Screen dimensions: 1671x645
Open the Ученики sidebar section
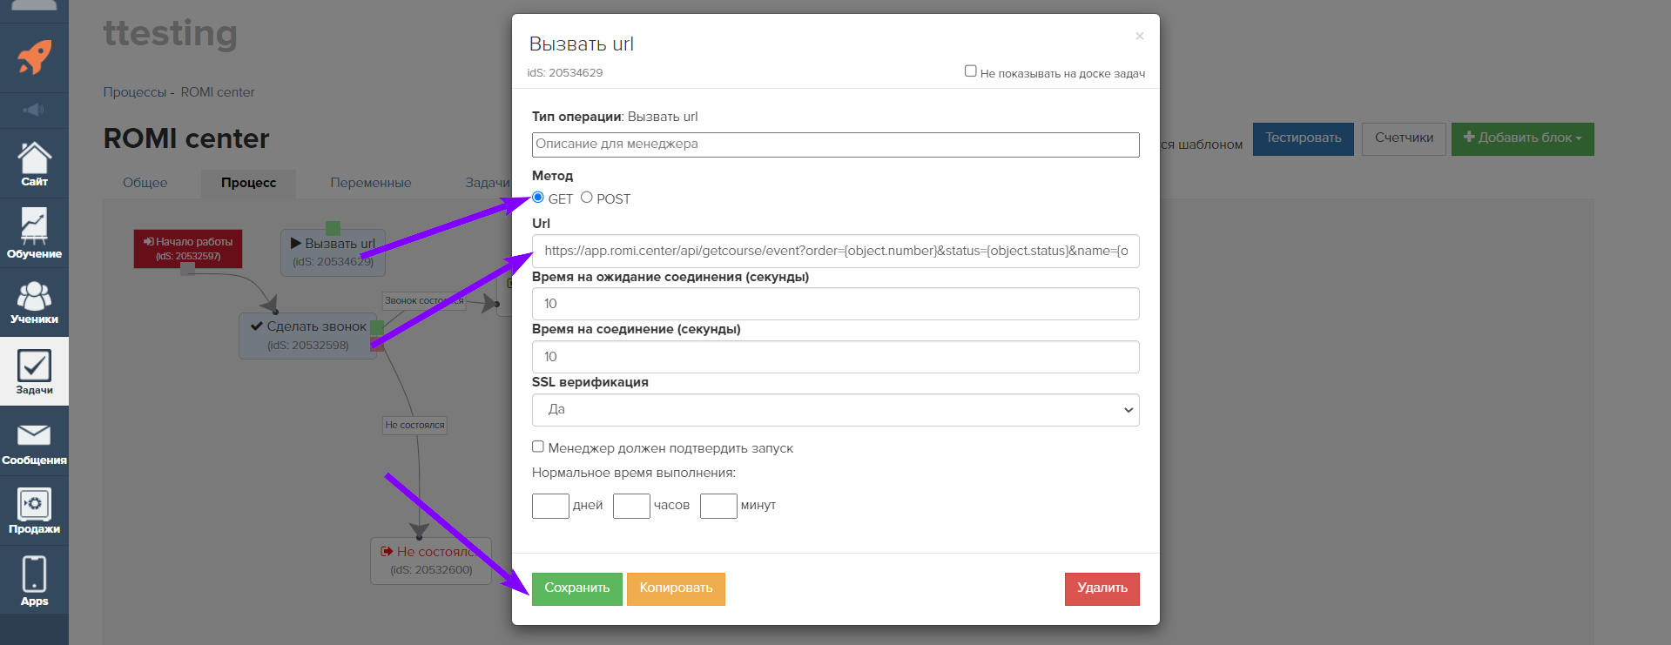coord(34,302)
